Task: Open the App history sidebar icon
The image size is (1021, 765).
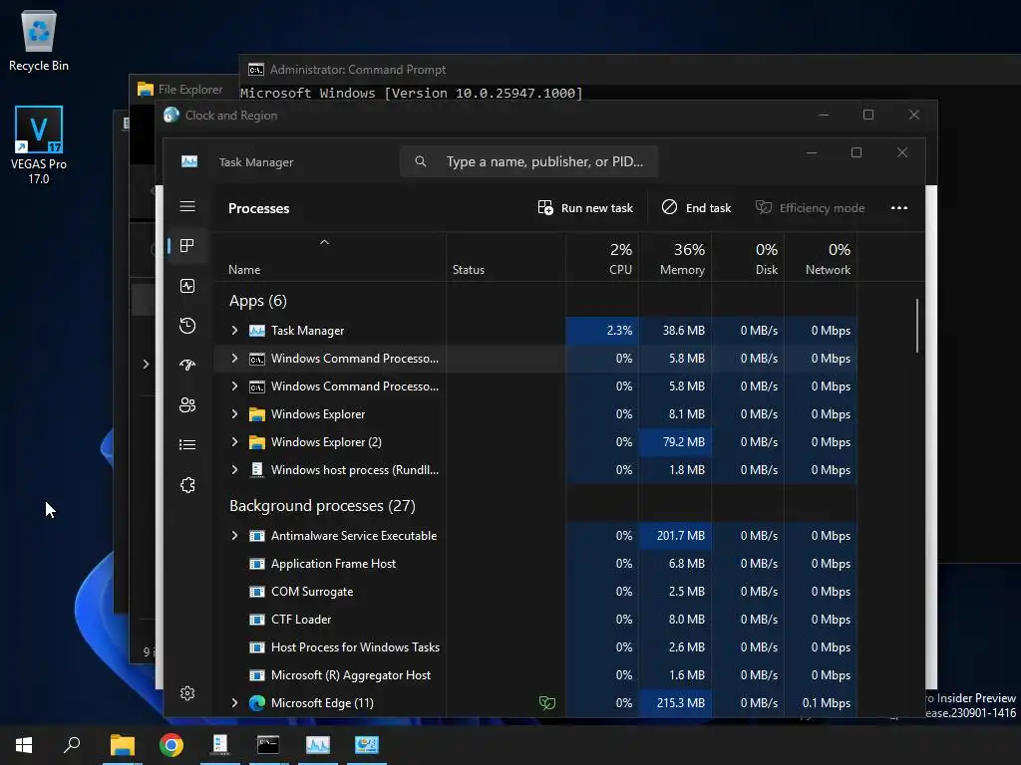Action: [x=187, y=326]
